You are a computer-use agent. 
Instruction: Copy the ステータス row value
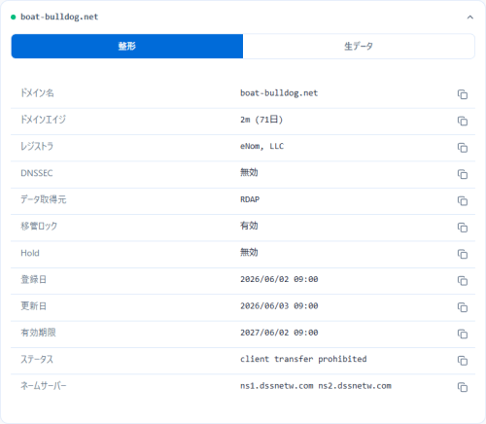coord(463,360)
